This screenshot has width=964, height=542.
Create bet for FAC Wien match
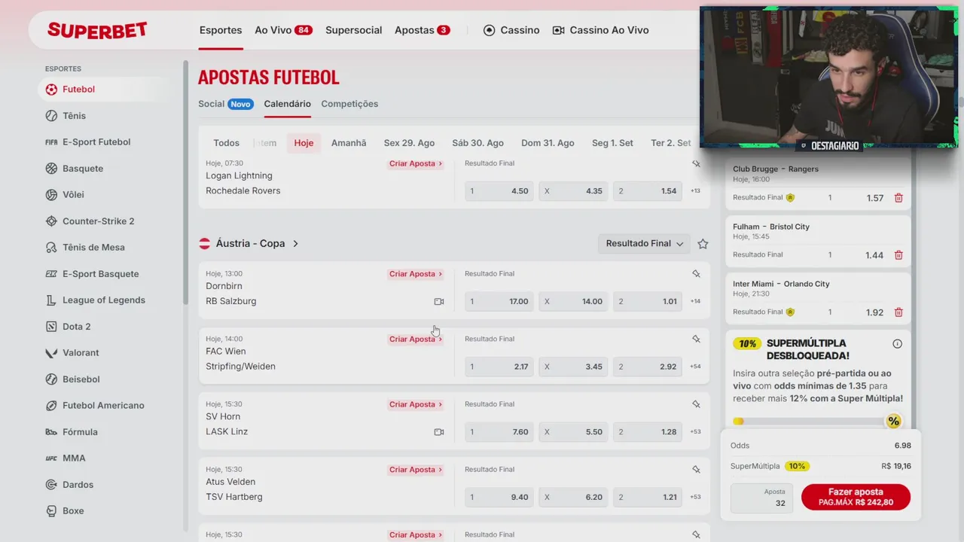[x=416, y=340]
